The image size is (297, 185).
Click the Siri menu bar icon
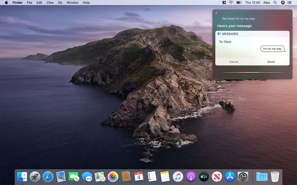[283, 2]
